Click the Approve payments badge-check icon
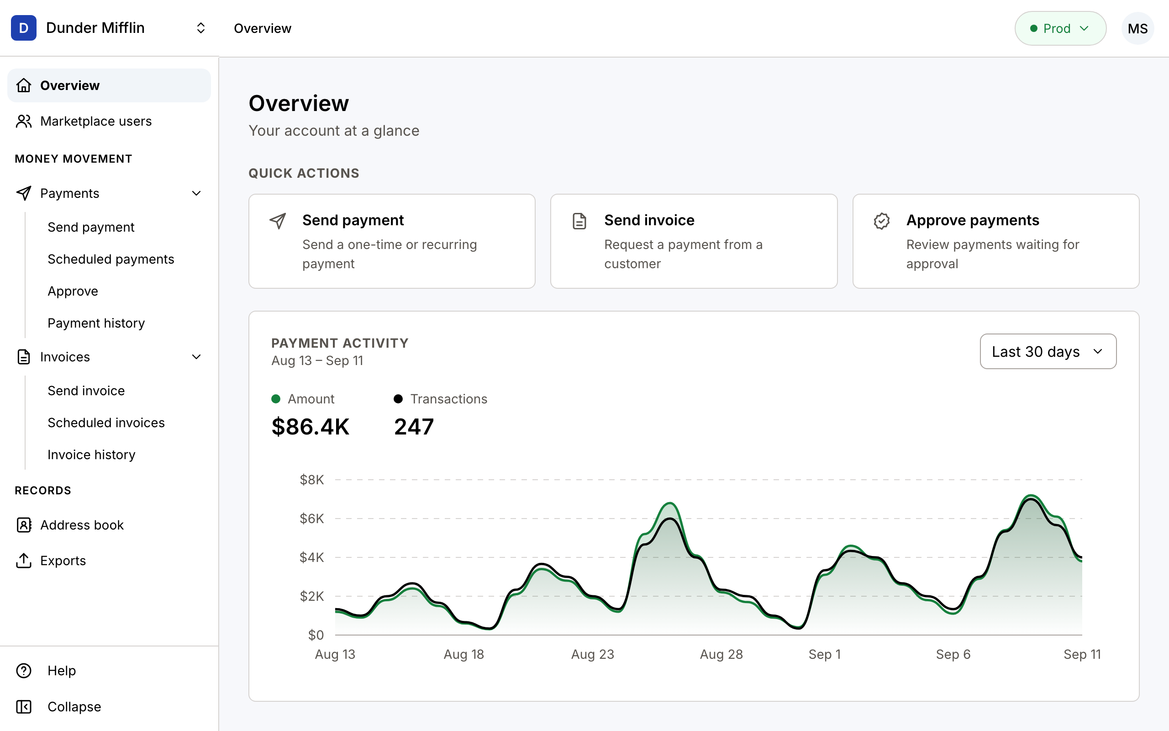Image resolution: width=1169 pixels, height=731 pixels. pos(882,221)
